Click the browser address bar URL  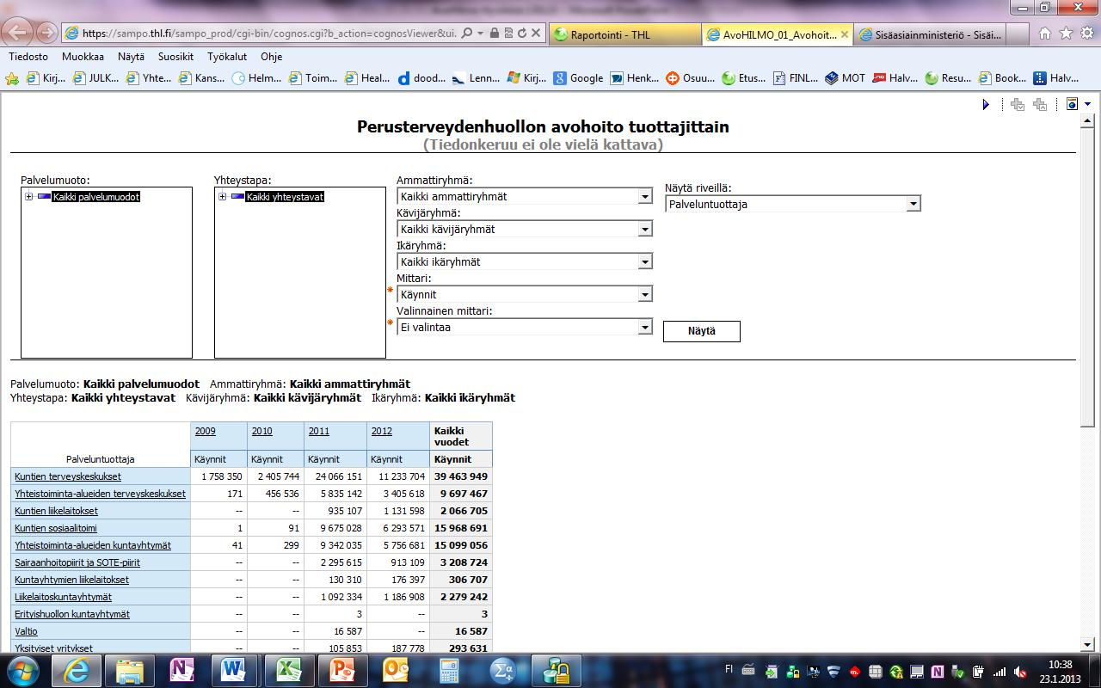(x=269, y=34)
